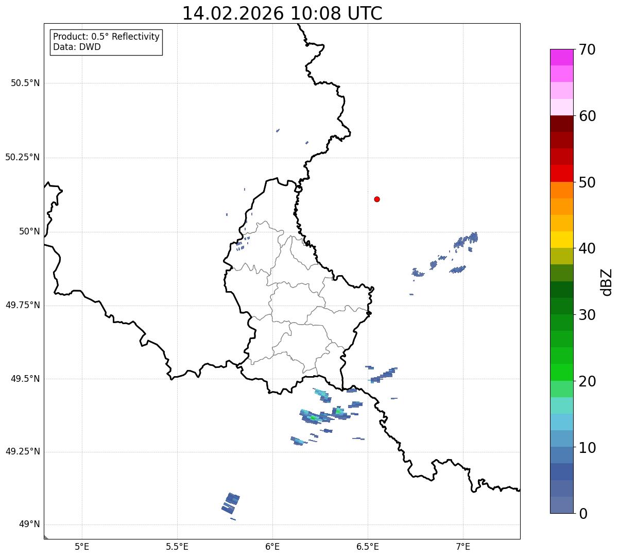The width and height of the screenshot is (619, 557).
Task: Click the 49°N latitude label
Action: point(29,525)
